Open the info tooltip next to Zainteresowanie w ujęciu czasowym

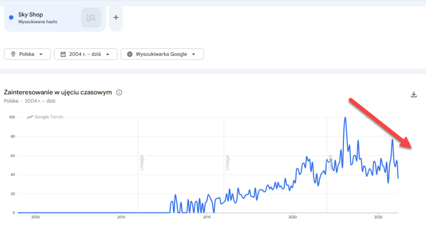pos(119,92)
